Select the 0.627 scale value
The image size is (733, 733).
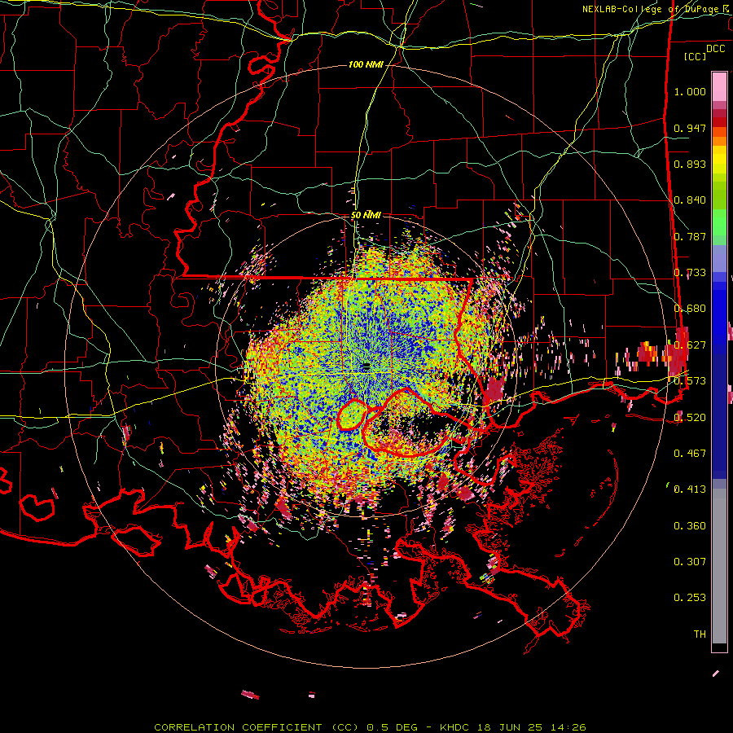pyautogui.click(x=690, y=345)
